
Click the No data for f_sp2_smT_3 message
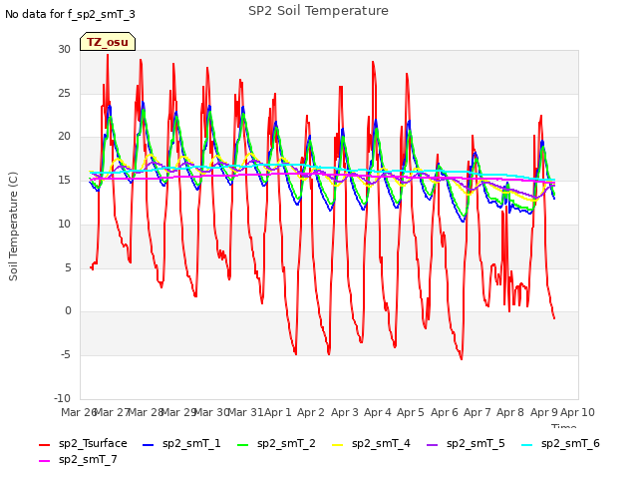(x=70, y=14)
